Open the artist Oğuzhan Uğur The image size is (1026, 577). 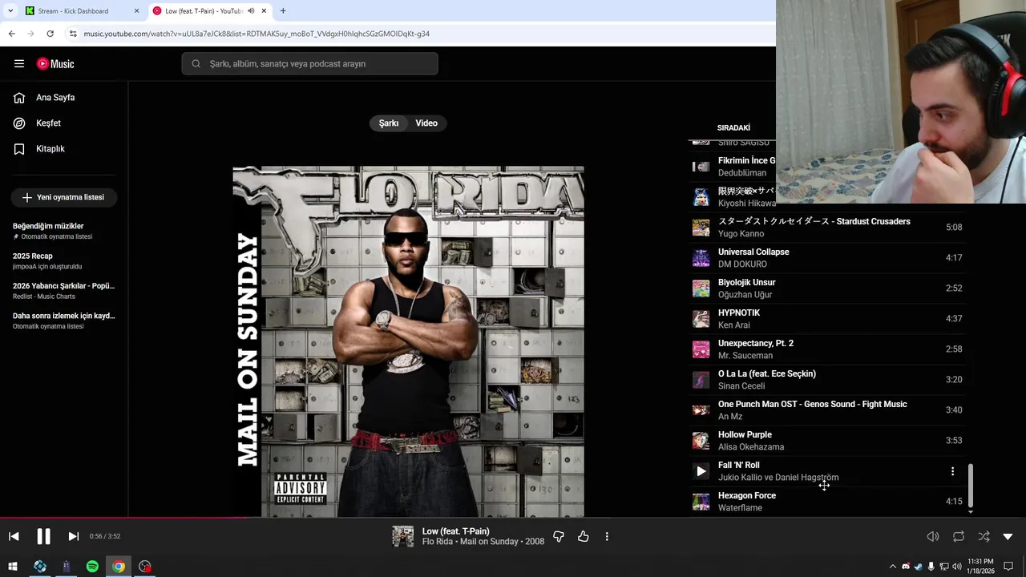point(746,295)
